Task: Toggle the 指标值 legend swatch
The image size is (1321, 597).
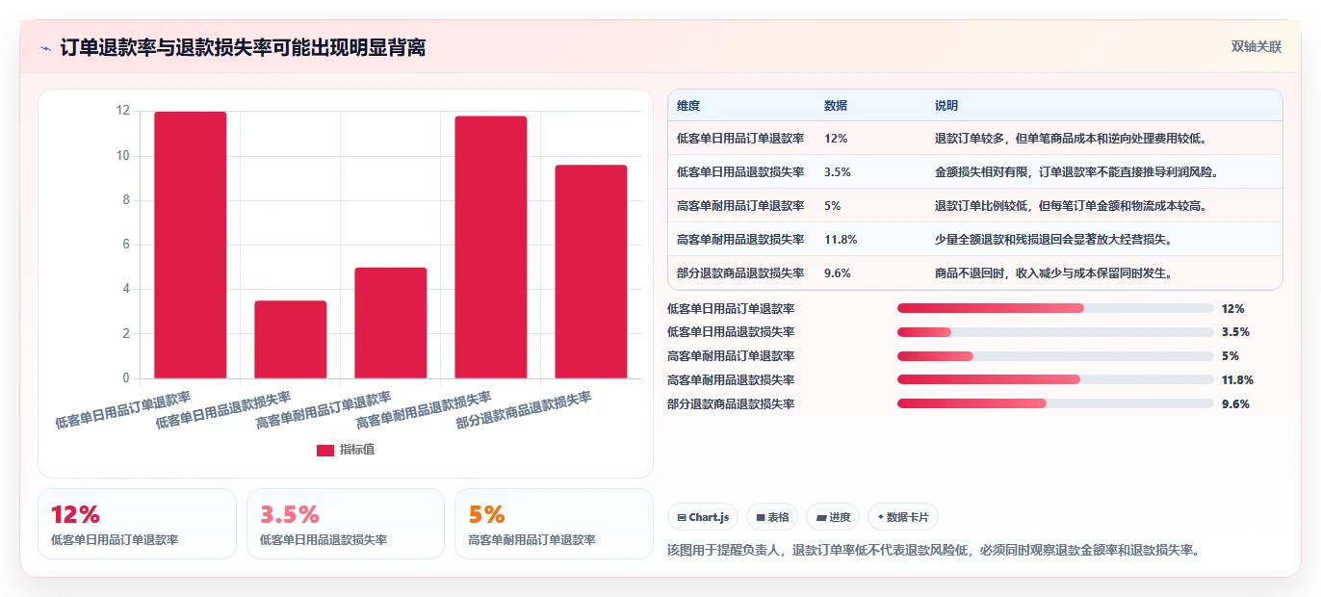Action: [325, 450]
